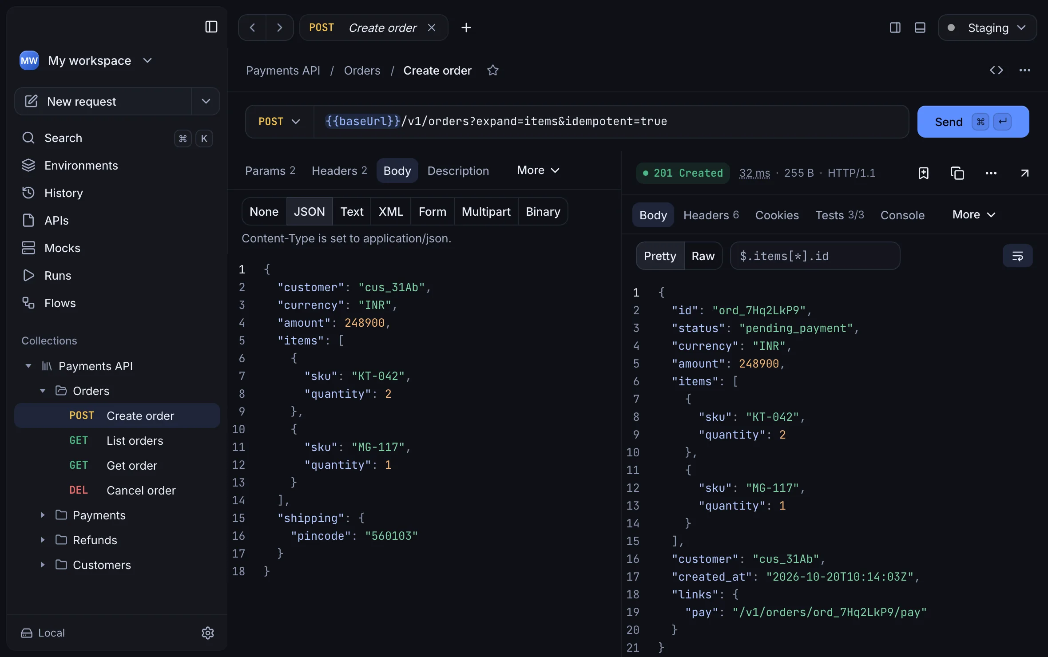Image resolution: width=1048 pixels, height=657 pixels.
Task: Toggle word wrap in response viewer
Action: point(1017,256)
